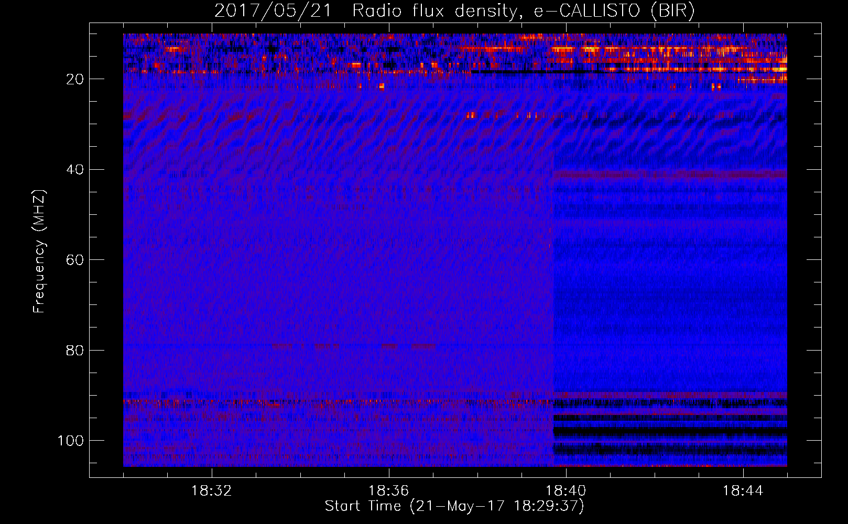
Task: Click the '18:44' time tick label
Action: [x=743, y=491]
